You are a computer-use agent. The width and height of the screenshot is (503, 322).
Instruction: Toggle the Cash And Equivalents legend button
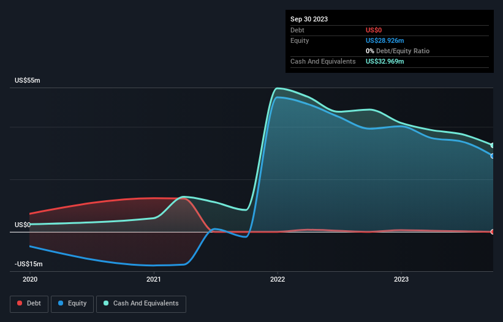(141, 304)
